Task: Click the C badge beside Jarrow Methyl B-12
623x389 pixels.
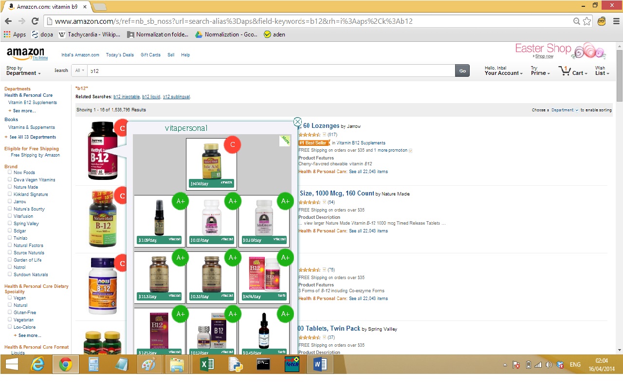Action: [122, 128]
